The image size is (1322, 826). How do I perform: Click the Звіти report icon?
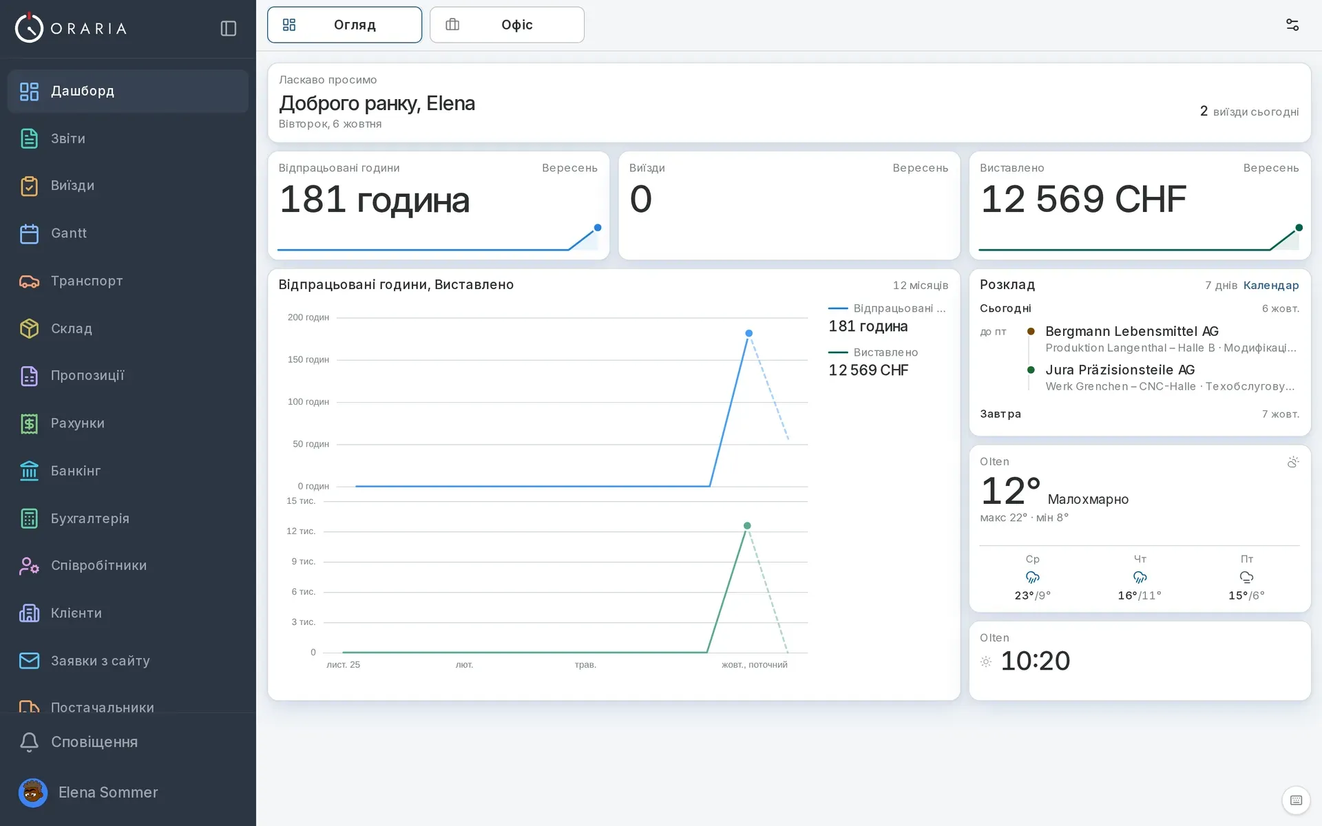coord(29,138)
